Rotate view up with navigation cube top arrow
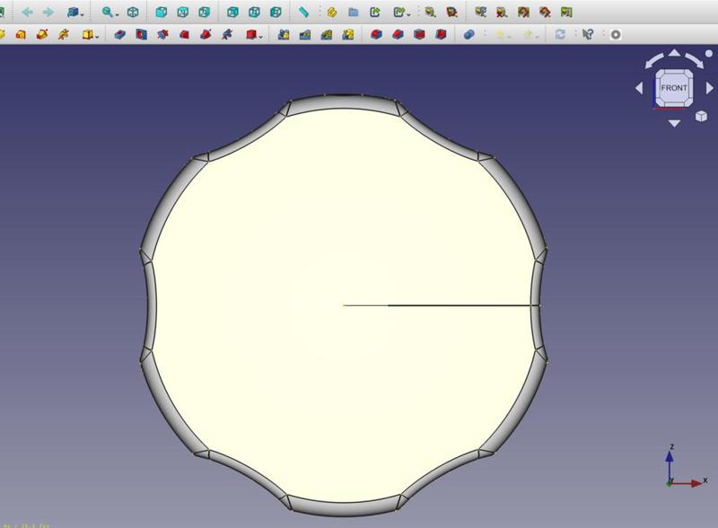The image size is (718, 528). click(x=674, y=53)
